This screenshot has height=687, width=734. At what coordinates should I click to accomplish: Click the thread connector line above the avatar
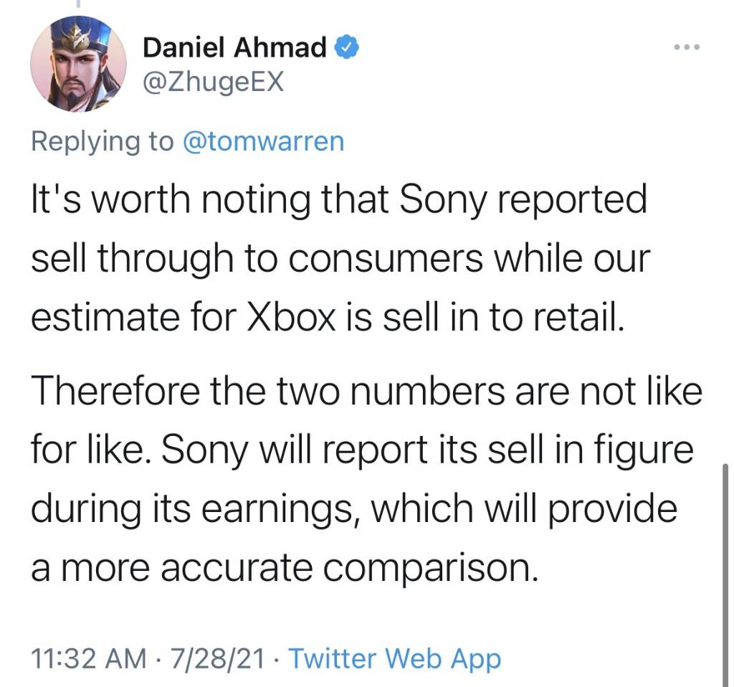click(x=78, y=4)
